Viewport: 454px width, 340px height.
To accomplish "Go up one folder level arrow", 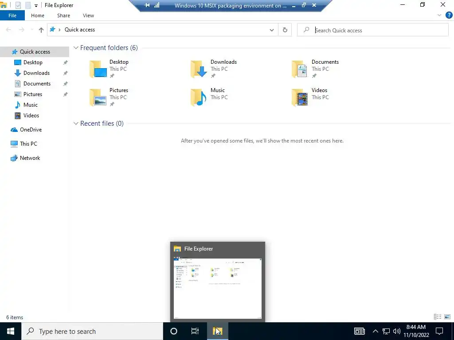I will click(x=41, y=30).
